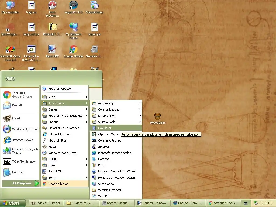Image resolution: width=276 pixels, height=207 pixels.
Task: Launch Windows Explorer from Accessories
Action: pos(116,190)
